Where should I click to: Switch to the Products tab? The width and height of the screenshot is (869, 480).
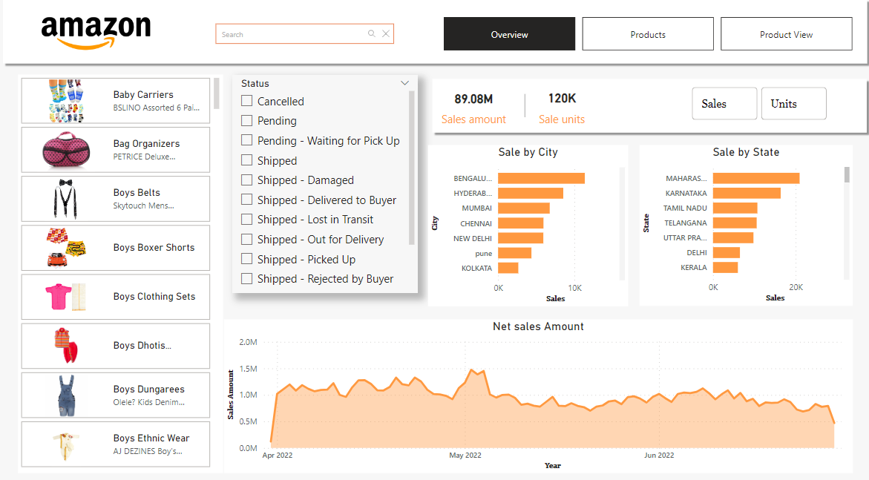648,34
